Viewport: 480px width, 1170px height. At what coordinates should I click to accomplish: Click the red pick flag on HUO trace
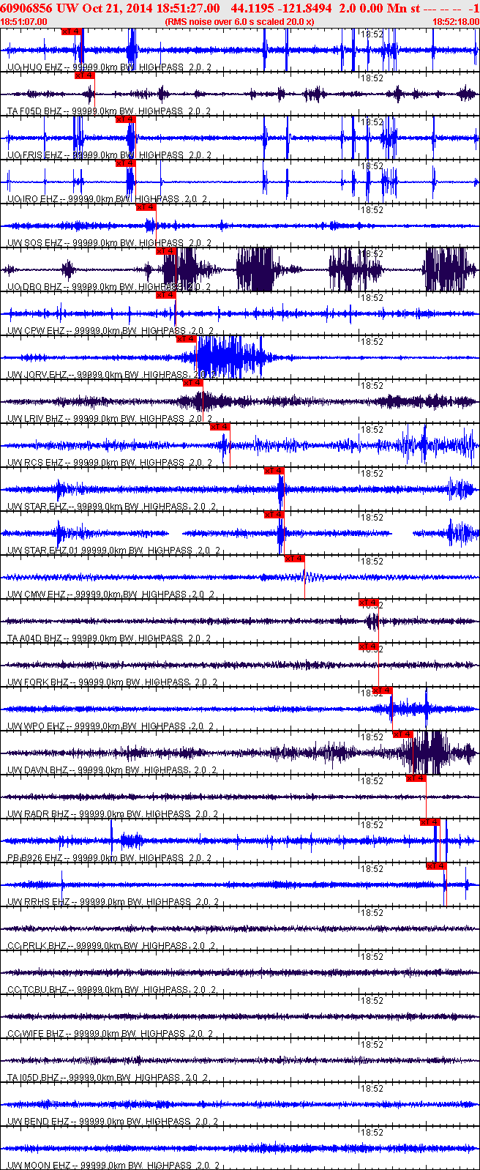(x=72, y=31)
